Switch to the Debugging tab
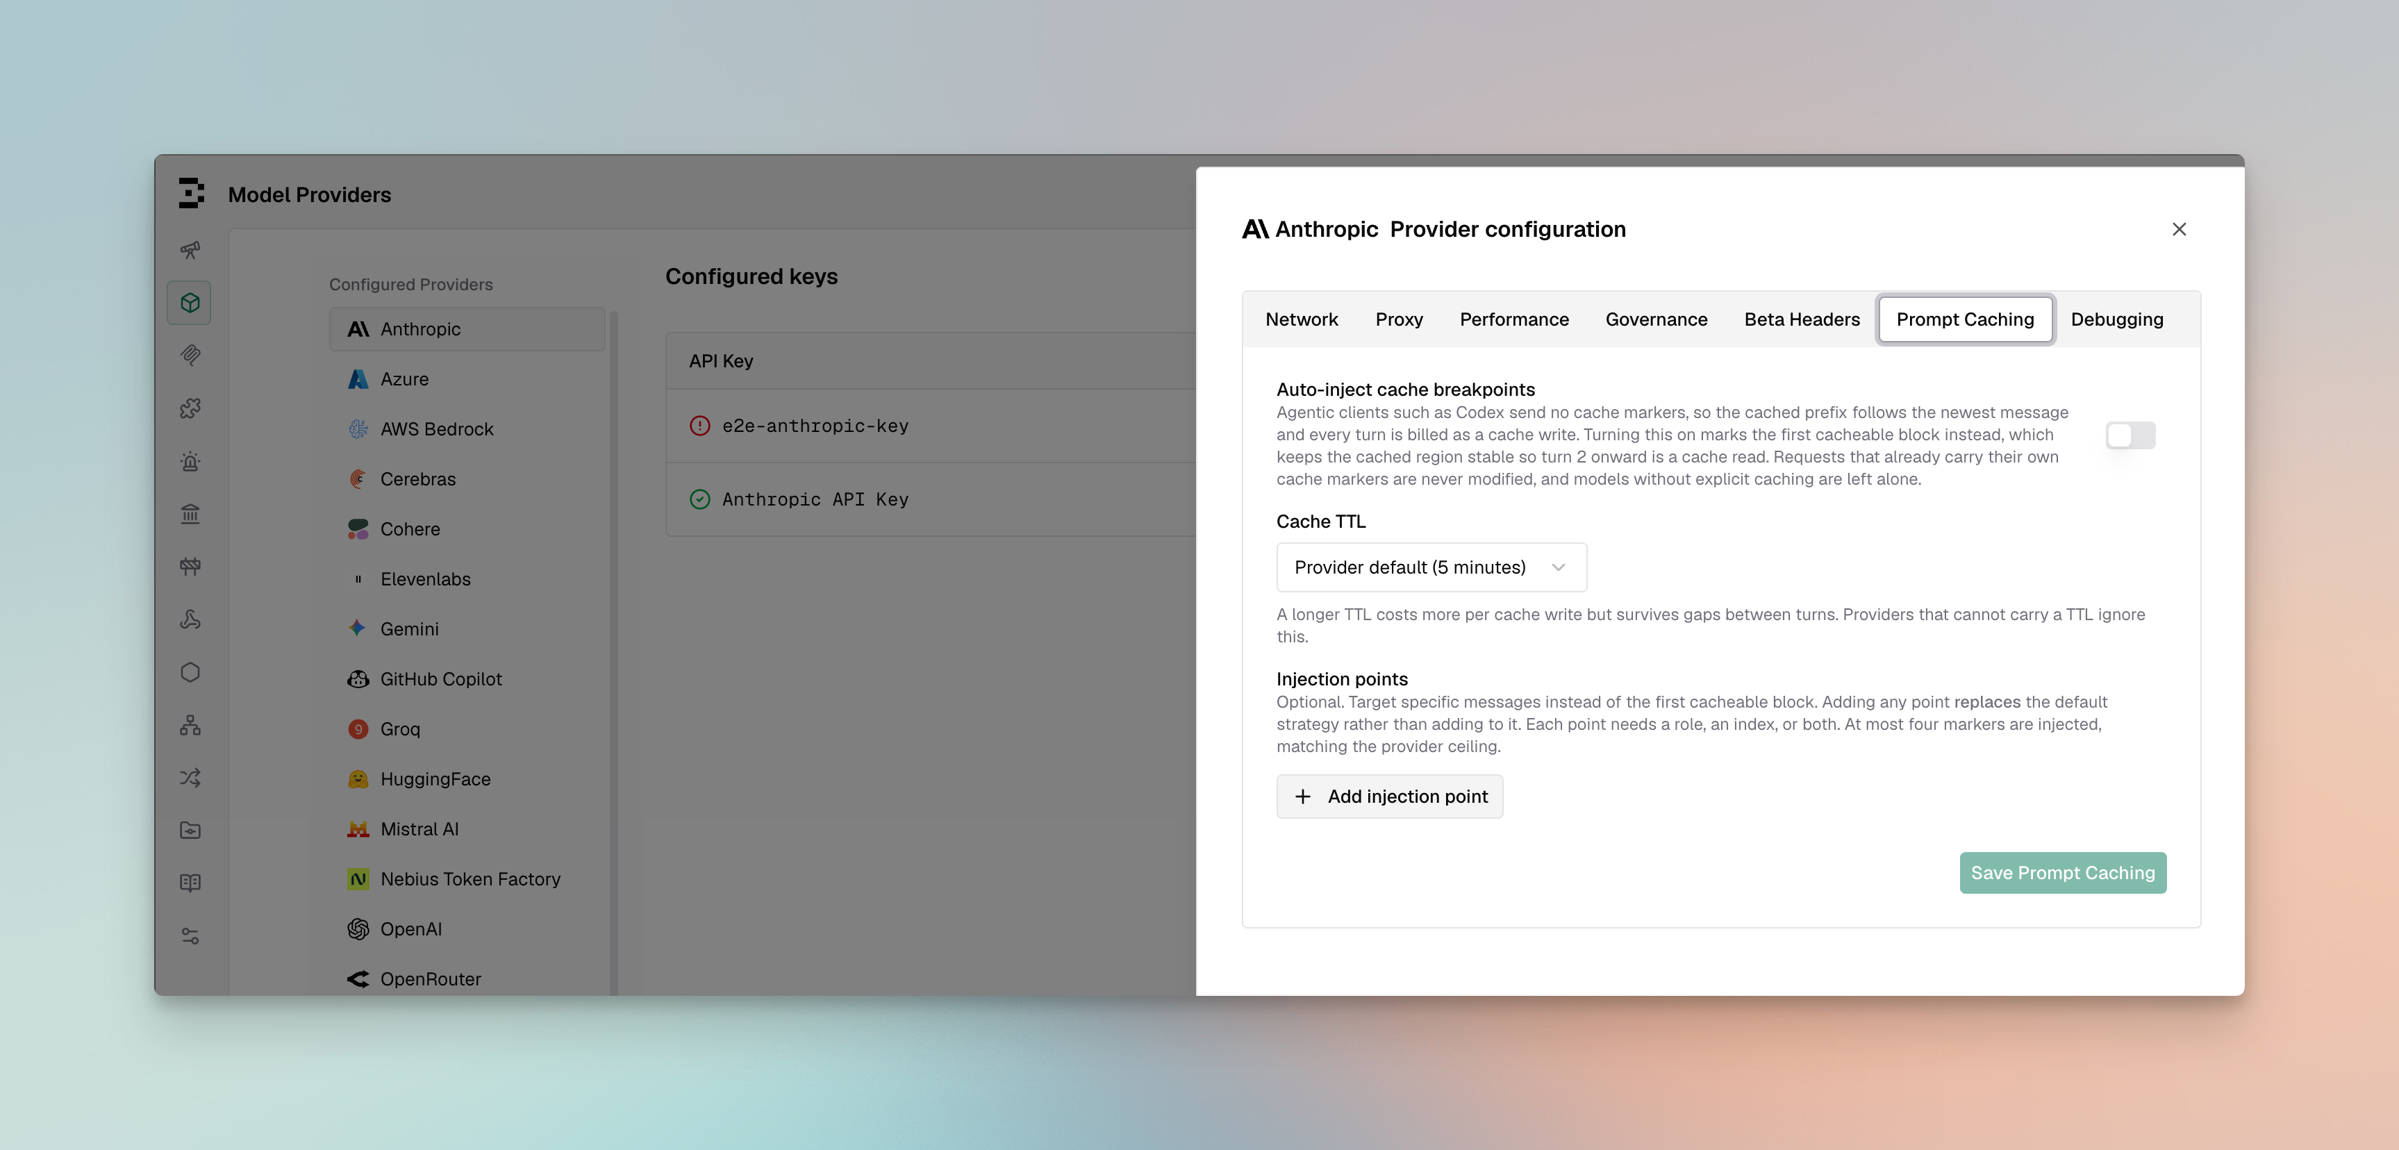Screen dimensions: 2399x1150 tap(2116, 319)
